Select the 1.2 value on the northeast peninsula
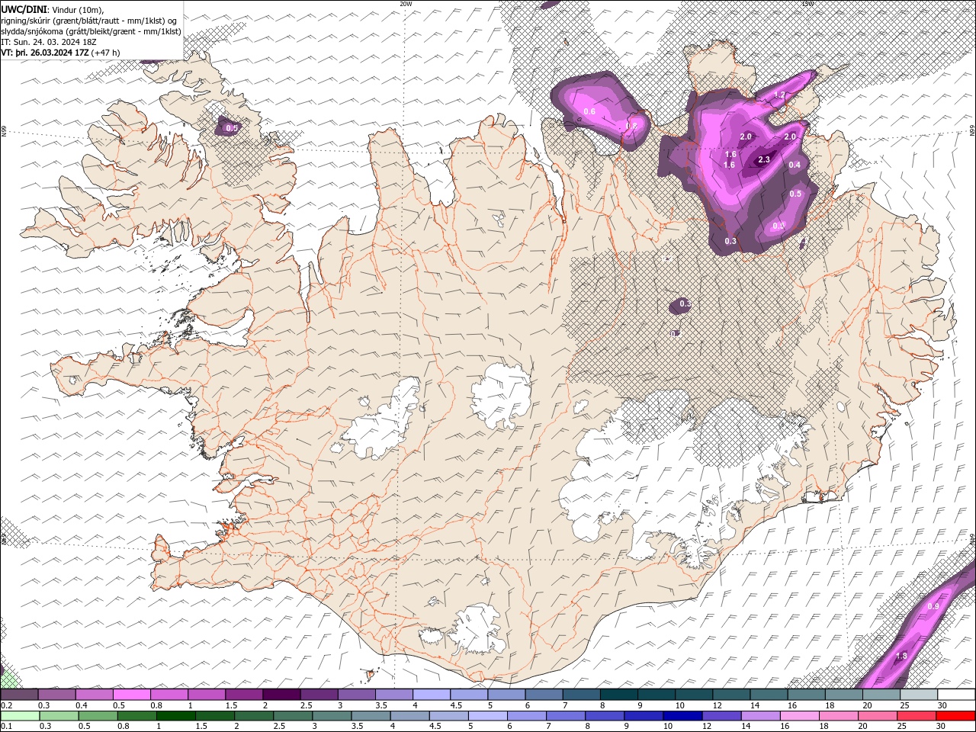976x732 pixels. [779, 95]
